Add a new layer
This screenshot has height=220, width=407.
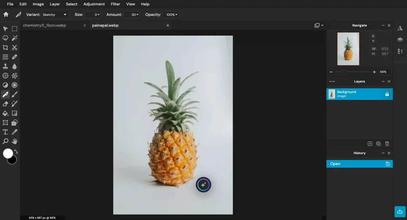pyautogui.click(x=370, y=143)
